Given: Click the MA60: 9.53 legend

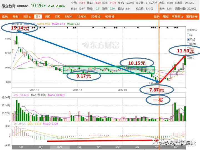Looking at the screenshot, I should pos(73,24).
